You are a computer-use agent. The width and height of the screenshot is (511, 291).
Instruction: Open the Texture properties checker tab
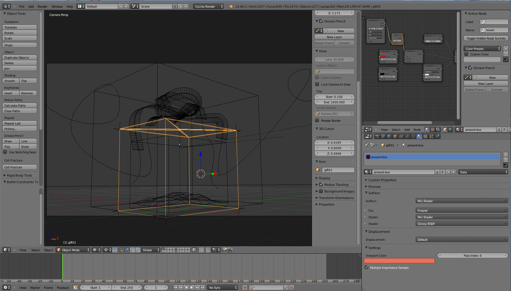click(x=425, y=136)
